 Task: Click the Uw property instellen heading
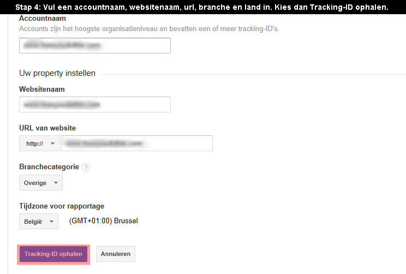pos(57,73)
